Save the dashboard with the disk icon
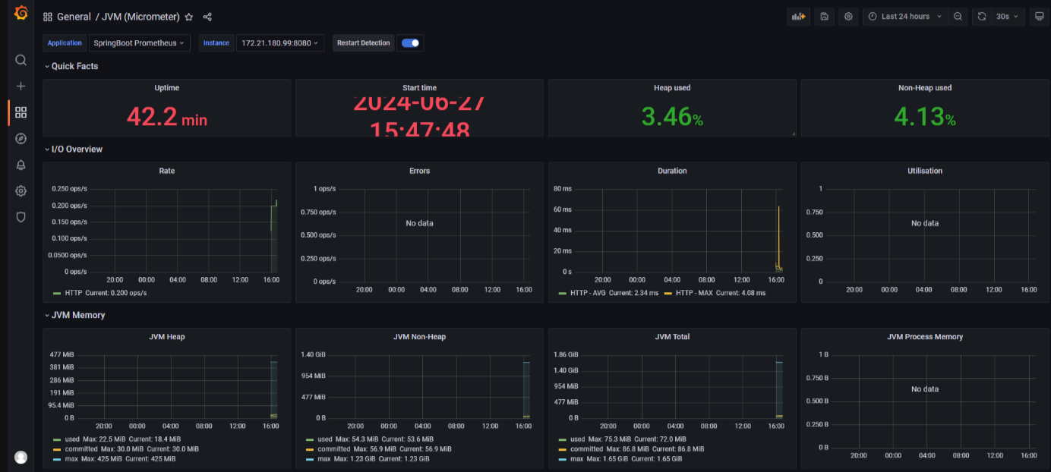1051x472 pixels. [x=825, y=17]
